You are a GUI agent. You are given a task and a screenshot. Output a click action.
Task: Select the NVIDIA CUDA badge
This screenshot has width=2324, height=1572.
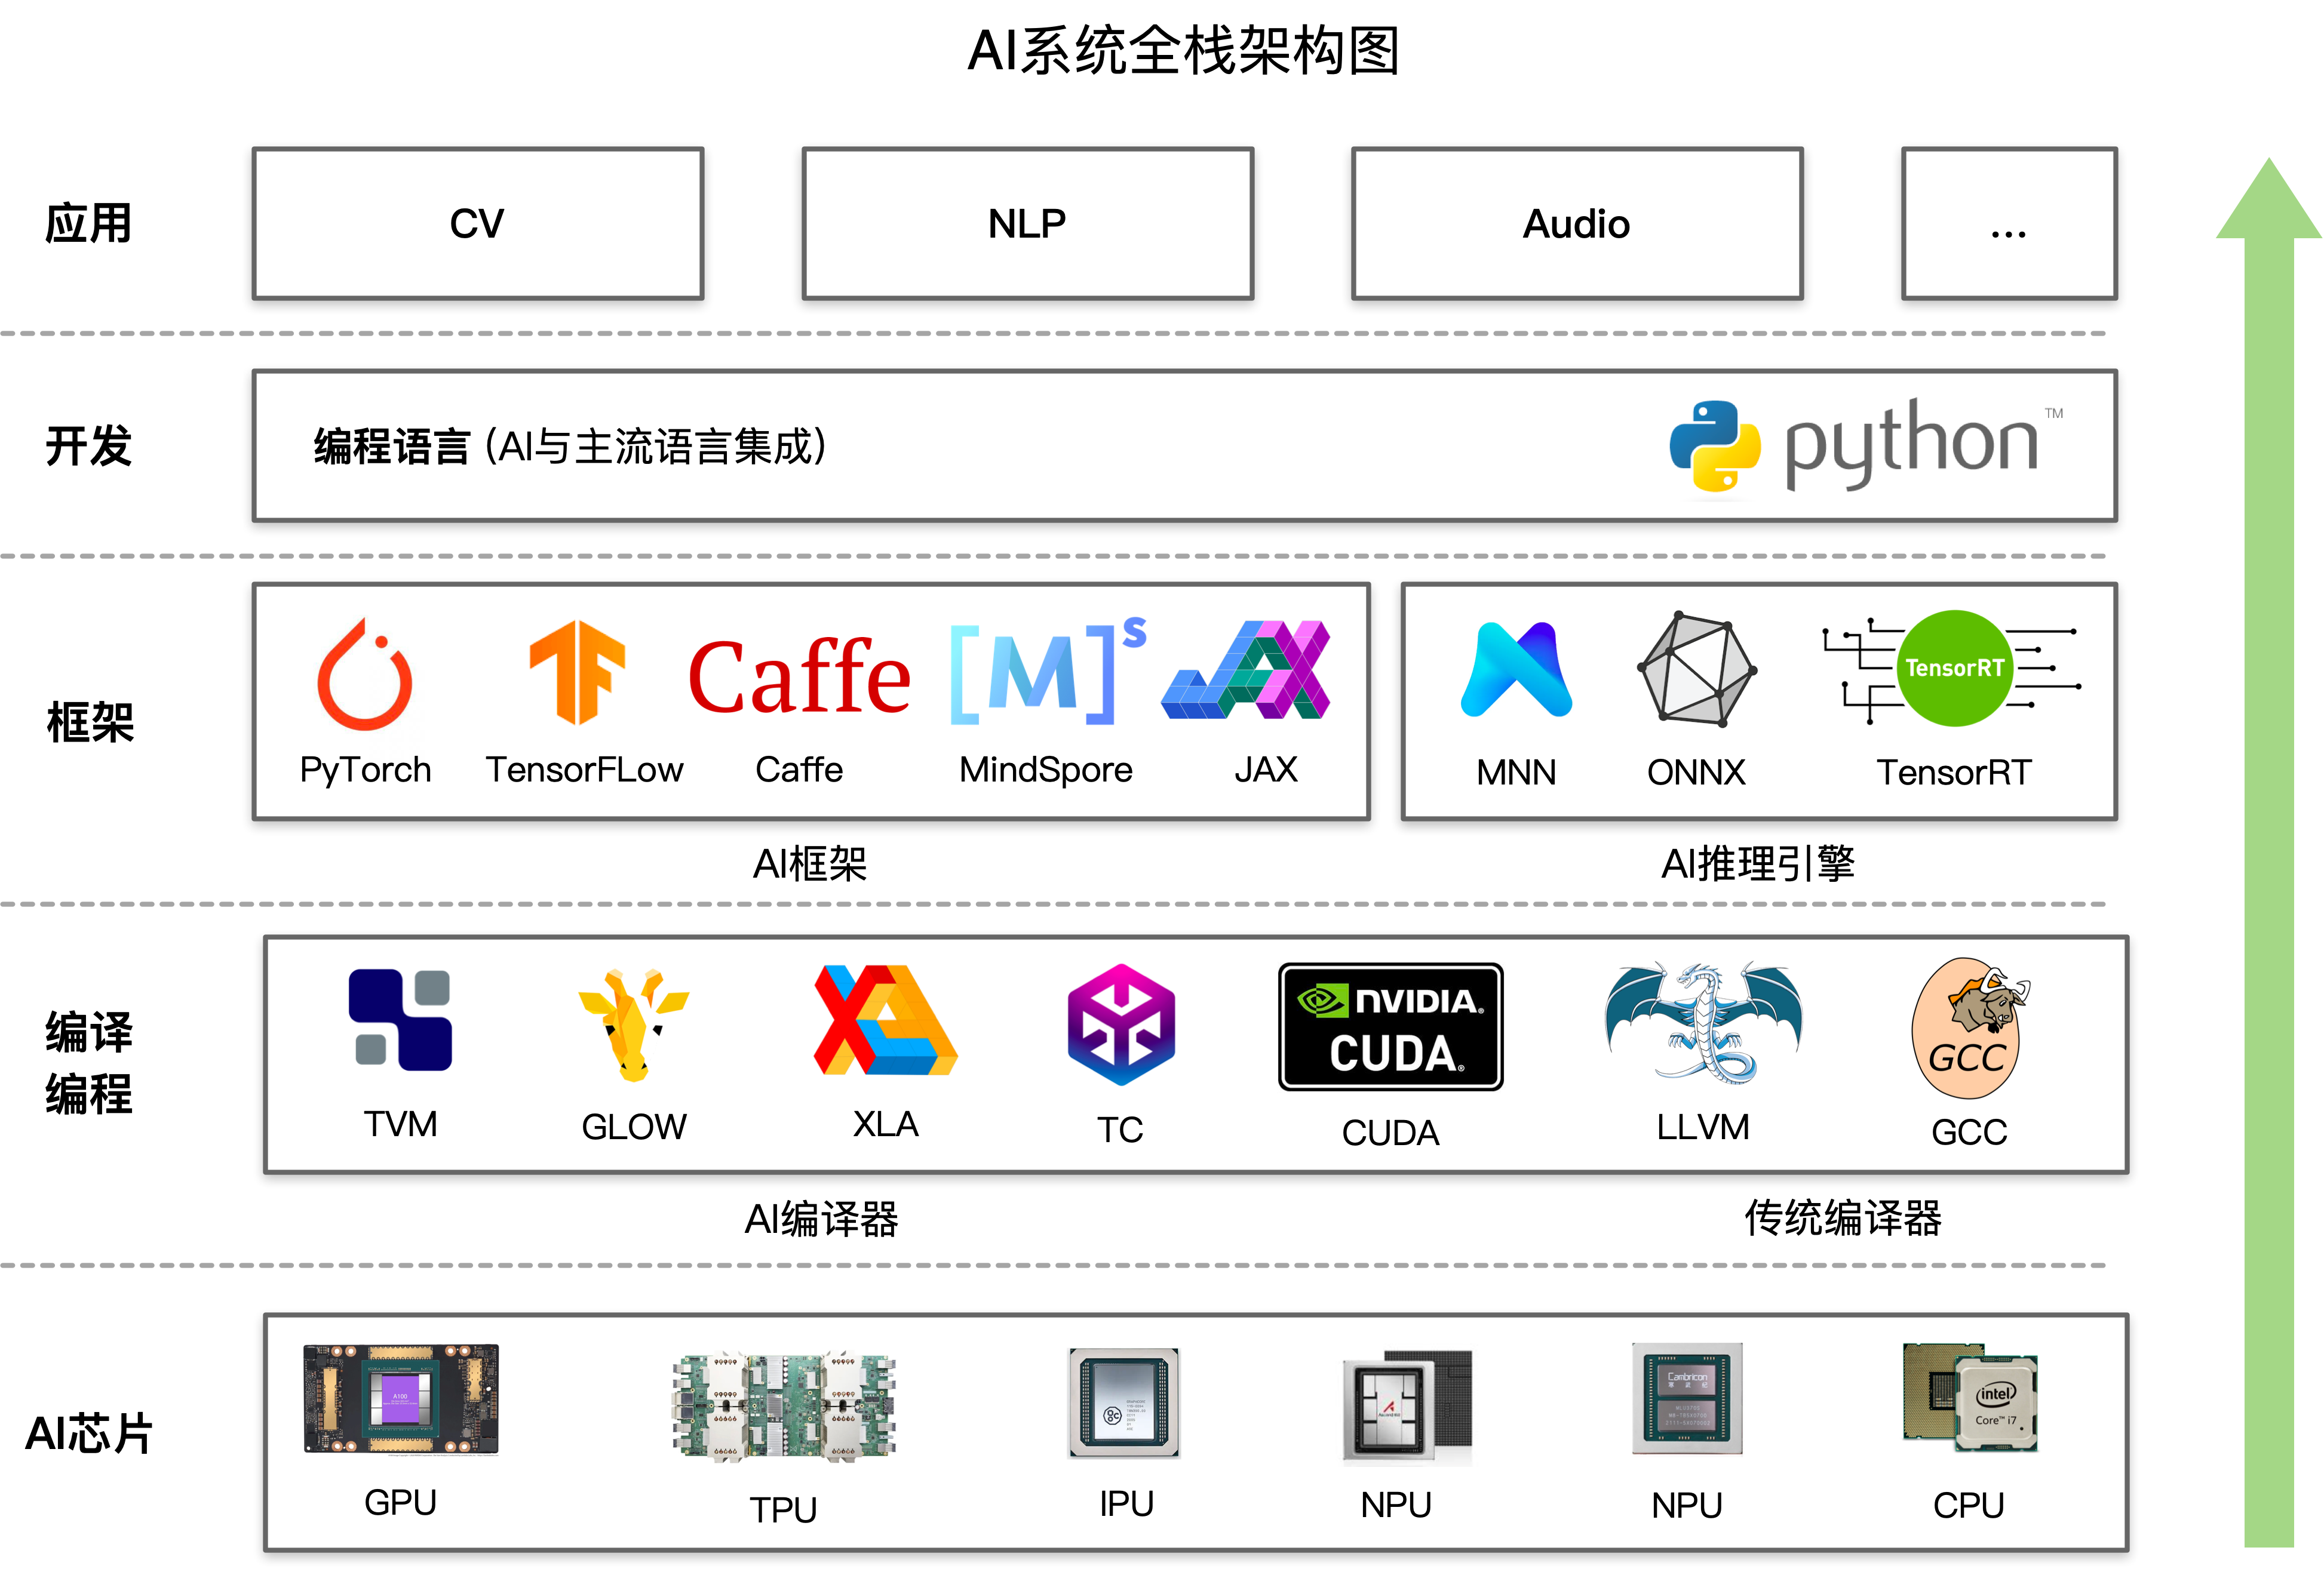click(1390, 1026)
